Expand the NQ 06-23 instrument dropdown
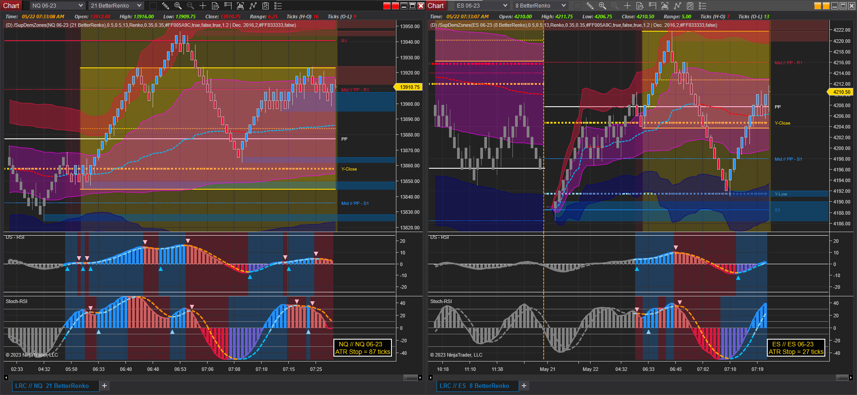The width and height of the screenshot is (857, 395). tap(57, 6)
